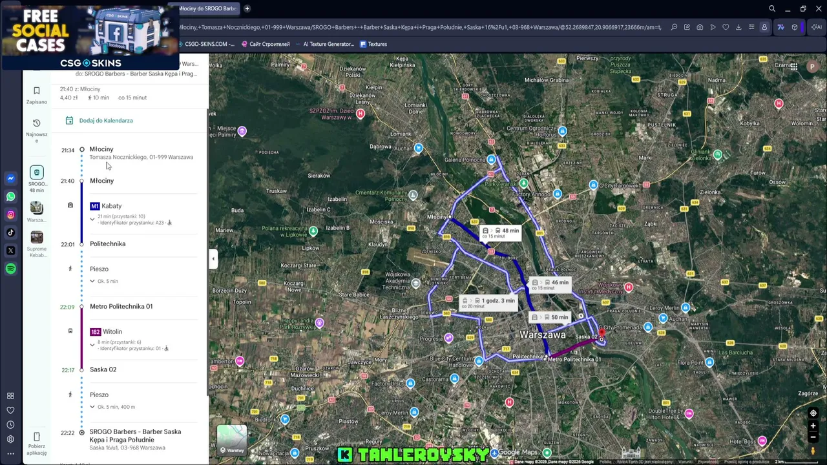The width and height of the screenshot is (827, 465).
Task: Zoom in the map with plus button
Action: 813,426
